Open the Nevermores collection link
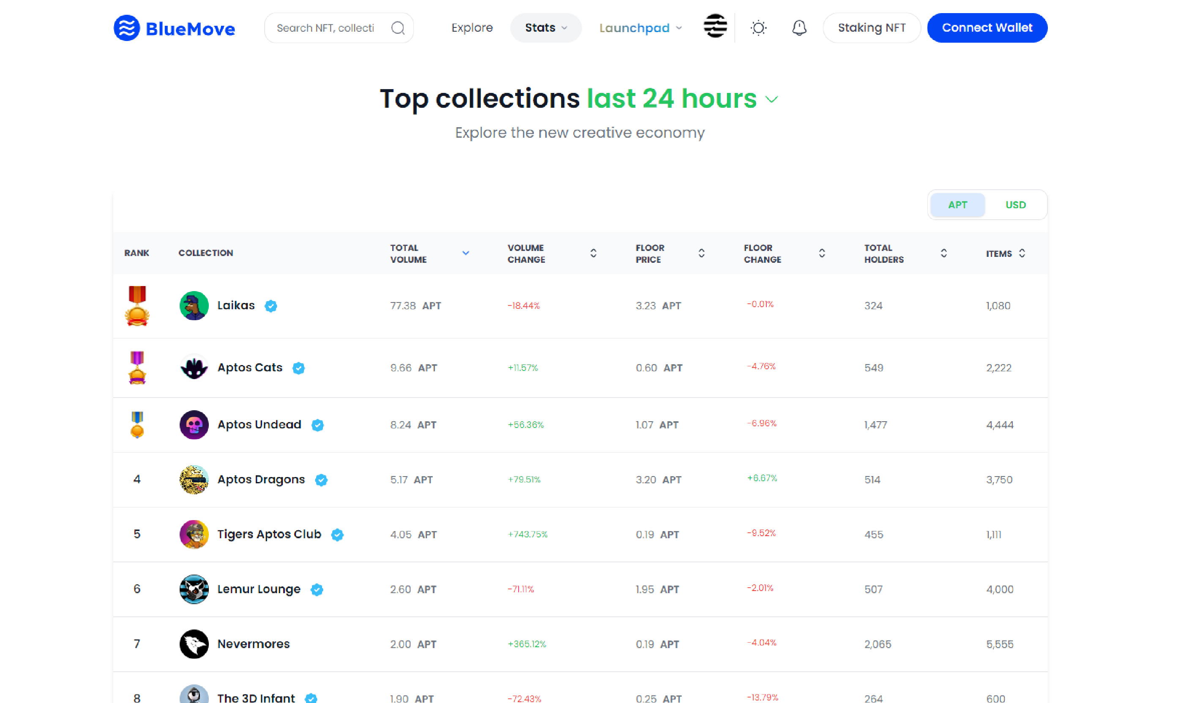The height and width of the screenshot is (703, 1181). point(254,644)
